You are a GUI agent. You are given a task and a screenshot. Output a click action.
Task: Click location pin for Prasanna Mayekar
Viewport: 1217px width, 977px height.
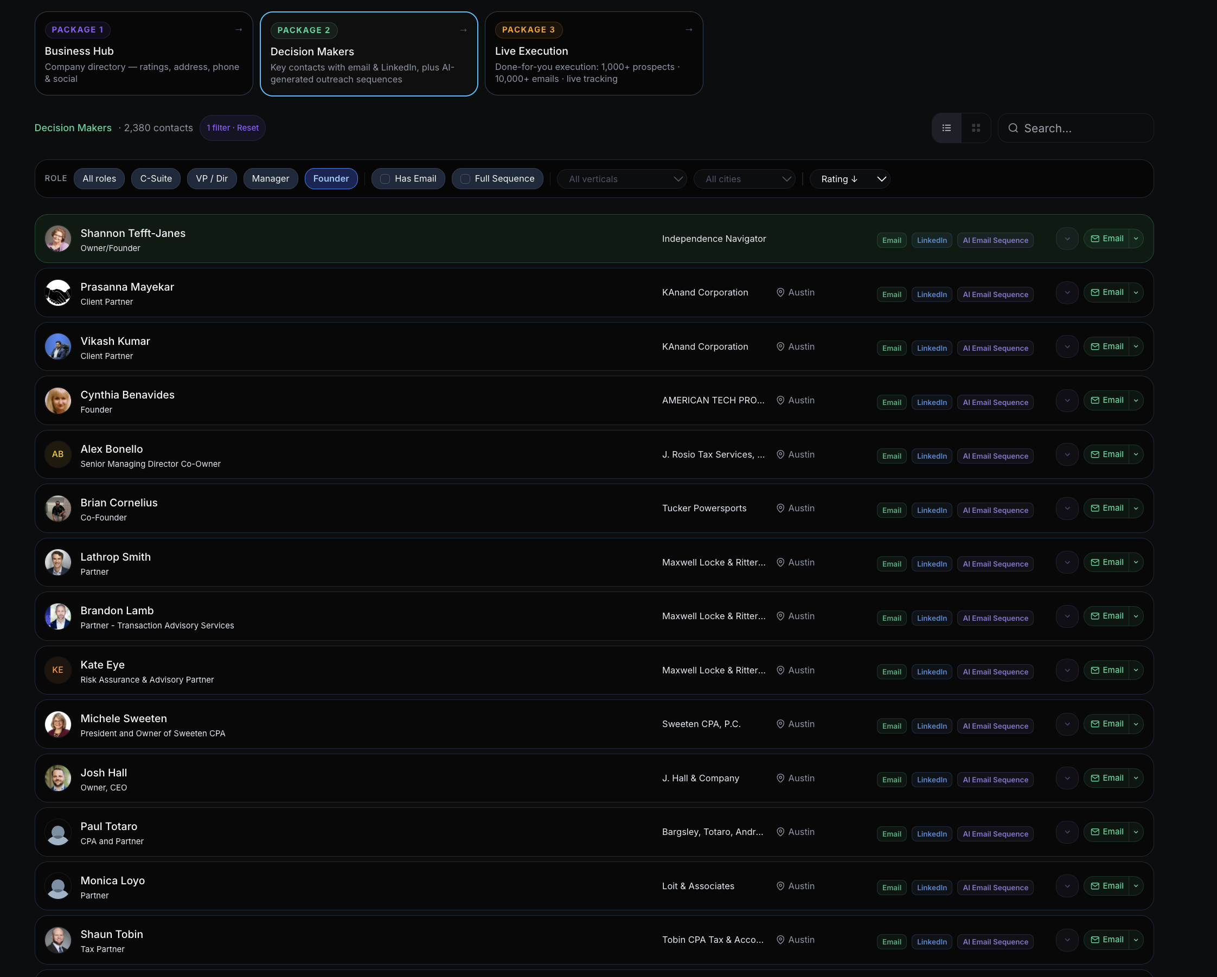click(x=780, y=292)
